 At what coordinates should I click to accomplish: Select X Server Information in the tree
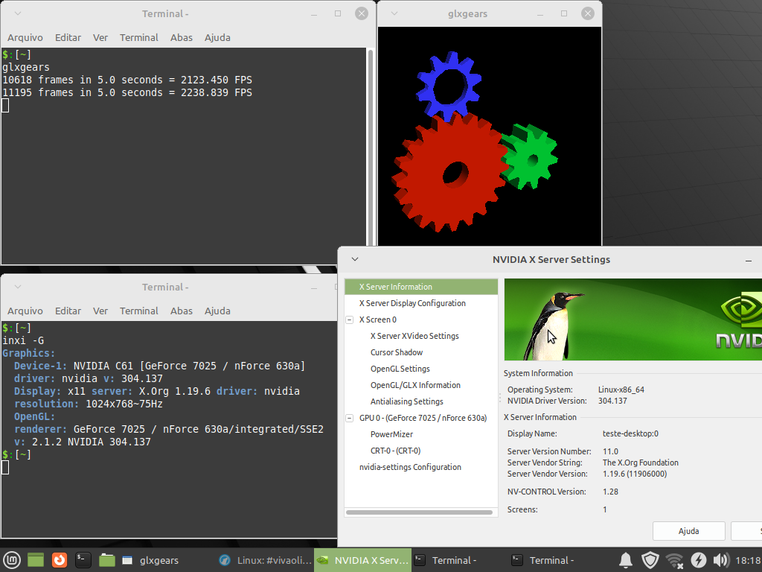[x=421, y=287]
